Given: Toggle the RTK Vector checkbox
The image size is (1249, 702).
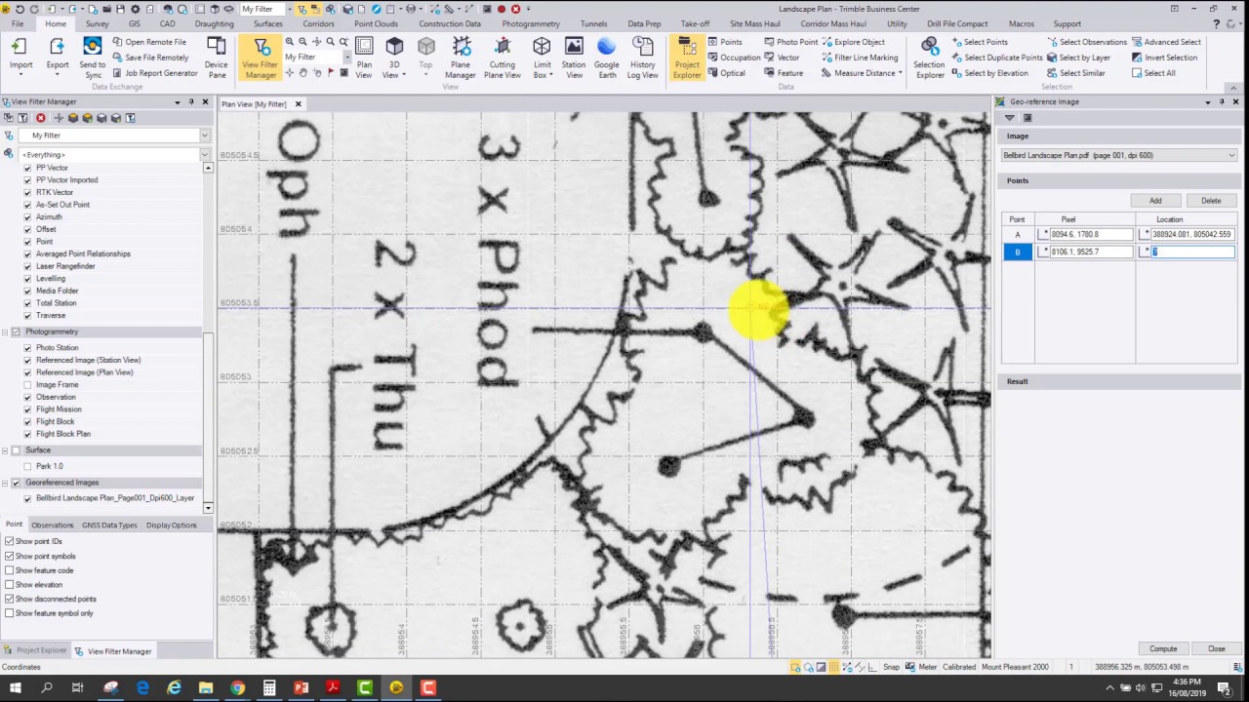Looking at the screenshot, I should tap(27, 192).
